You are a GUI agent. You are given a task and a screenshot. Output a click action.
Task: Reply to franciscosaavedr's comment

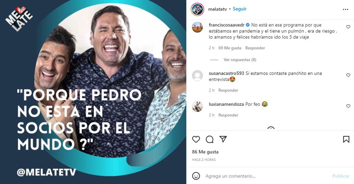point(255,48)
